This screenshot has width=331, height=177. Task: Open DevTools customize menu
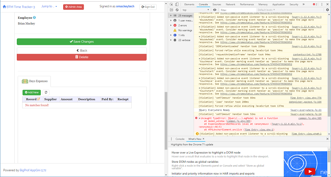pos(322,4)
